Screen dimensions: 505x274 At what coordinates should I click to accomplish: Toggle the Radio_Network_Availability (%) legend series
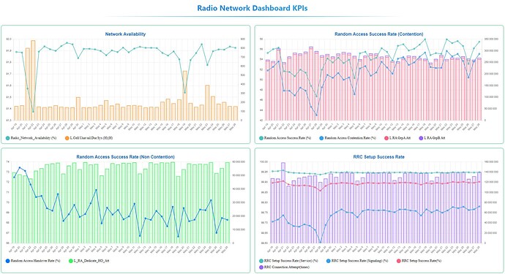[31, 138]
